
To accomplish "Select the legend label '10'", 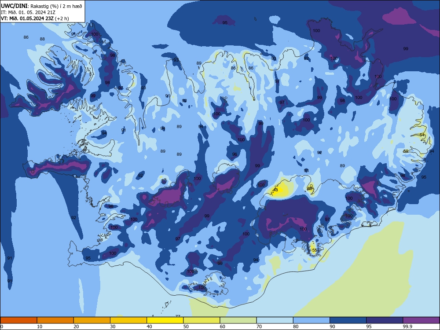I will pyautogui.click(x=40, y=326).
